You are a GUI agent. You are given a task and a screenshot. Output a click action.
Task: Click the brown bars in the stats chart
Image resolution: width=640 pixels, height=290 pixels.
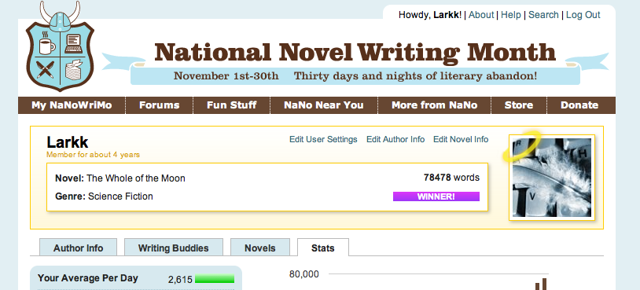coord(541,284)
